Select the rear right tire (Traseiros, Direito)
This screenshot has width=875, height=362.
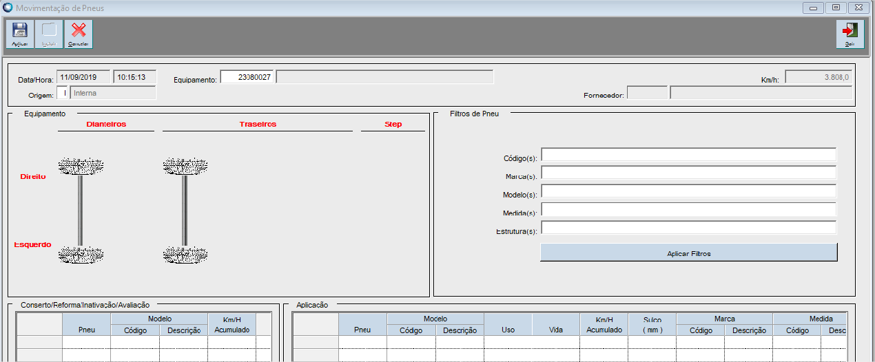[x=185, y=166]
